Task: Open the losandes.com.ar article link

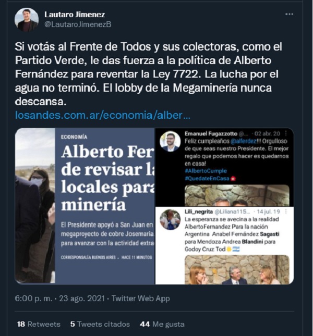Action: (103, 115)
